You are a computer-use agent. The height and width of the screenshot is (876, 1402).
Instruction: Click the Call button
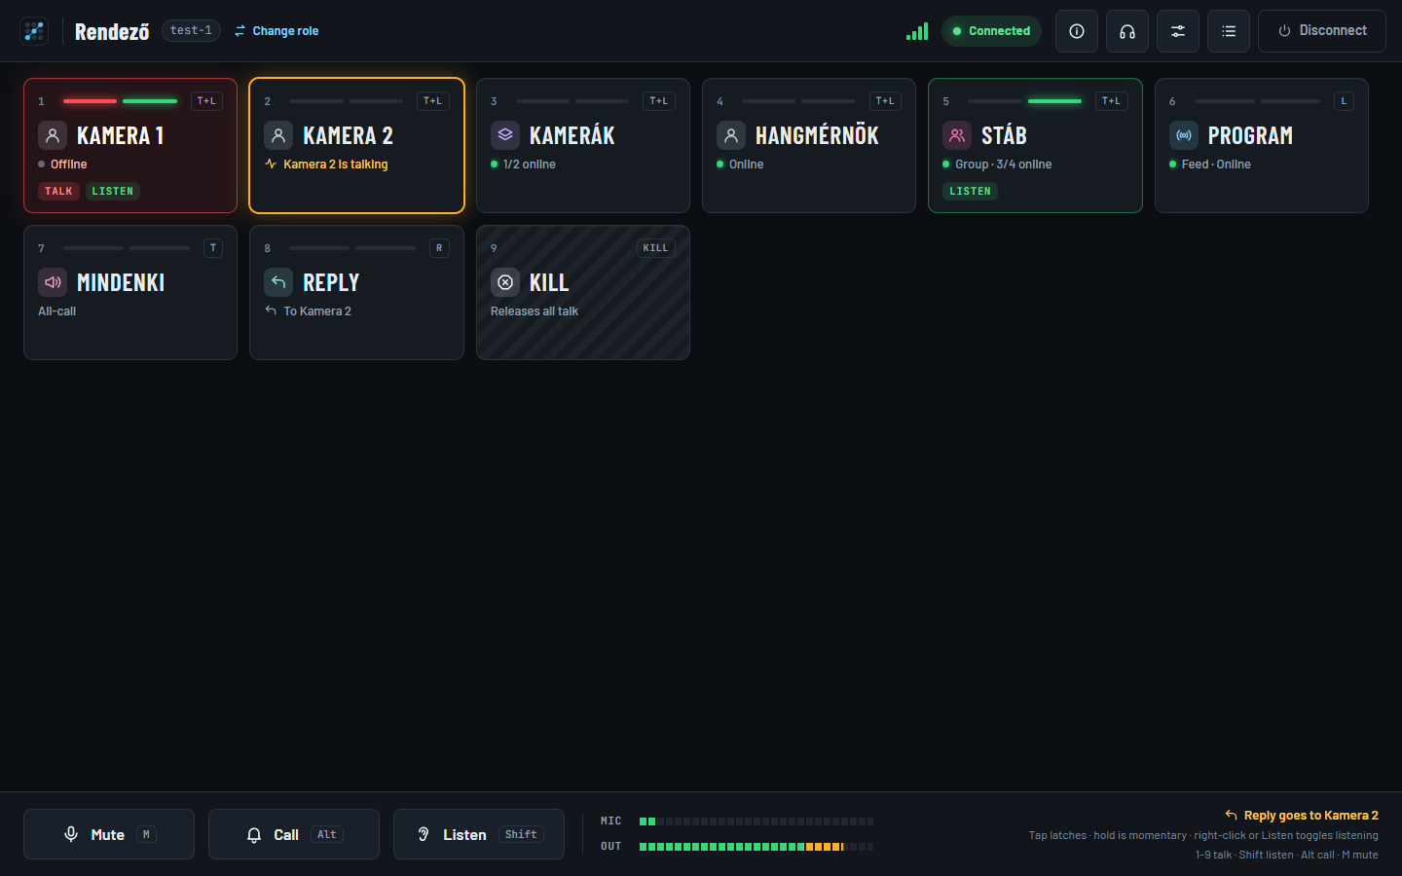(294, 834)
